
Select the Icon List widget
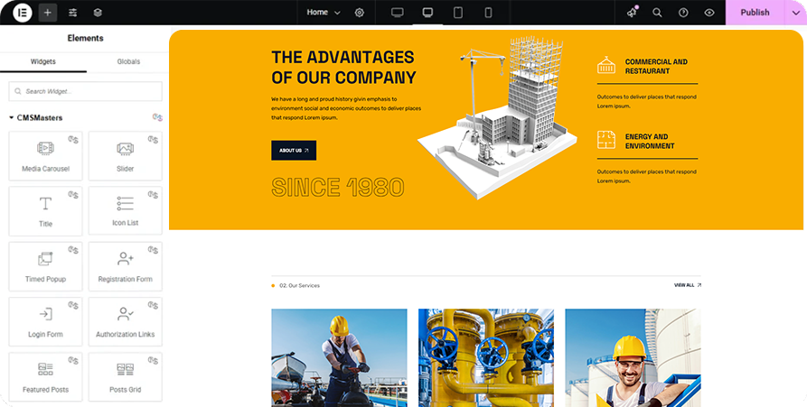(125, 211)
